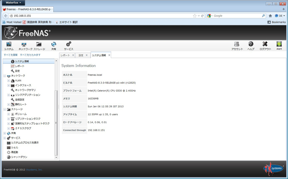288x179 pixels.
Task: Open Most Visited bookmarks
Action: click(x=12, y=22)
